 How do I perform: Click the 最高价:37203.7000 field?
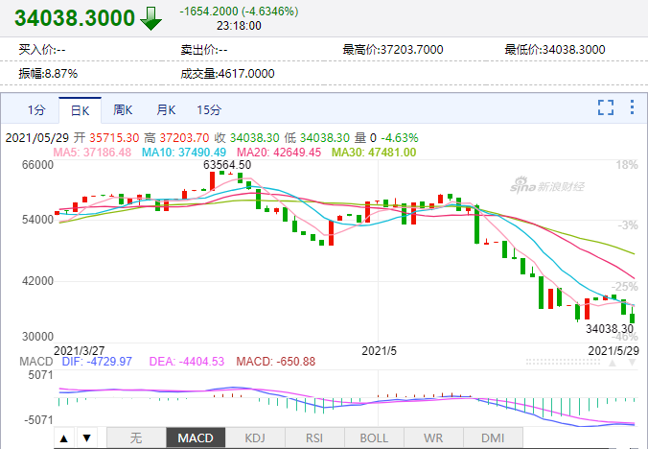[x=393, y=50]
